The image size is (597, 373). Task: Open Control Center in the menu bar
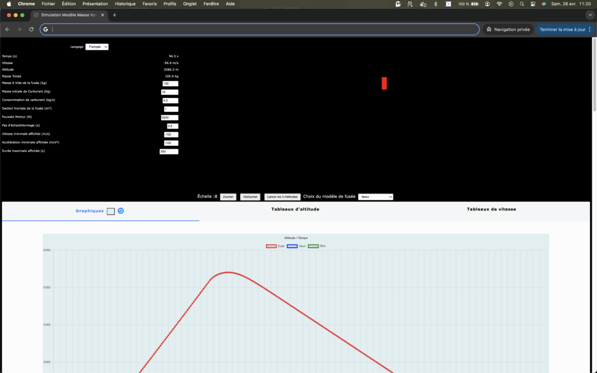(533, 4)
